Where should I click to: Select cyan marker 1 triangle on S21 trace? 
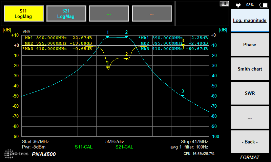pyautogui.click(x=108, y=36)
